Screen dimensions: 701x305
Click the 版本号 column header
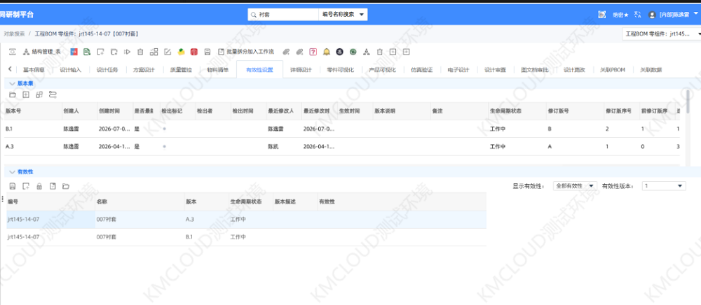(x=33, y=111)
